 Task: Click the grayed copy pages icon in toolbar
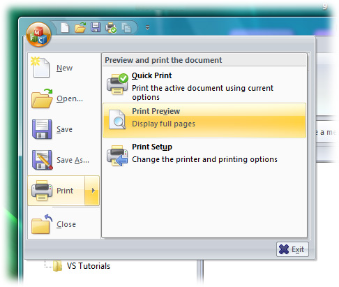tap(126, 28)
